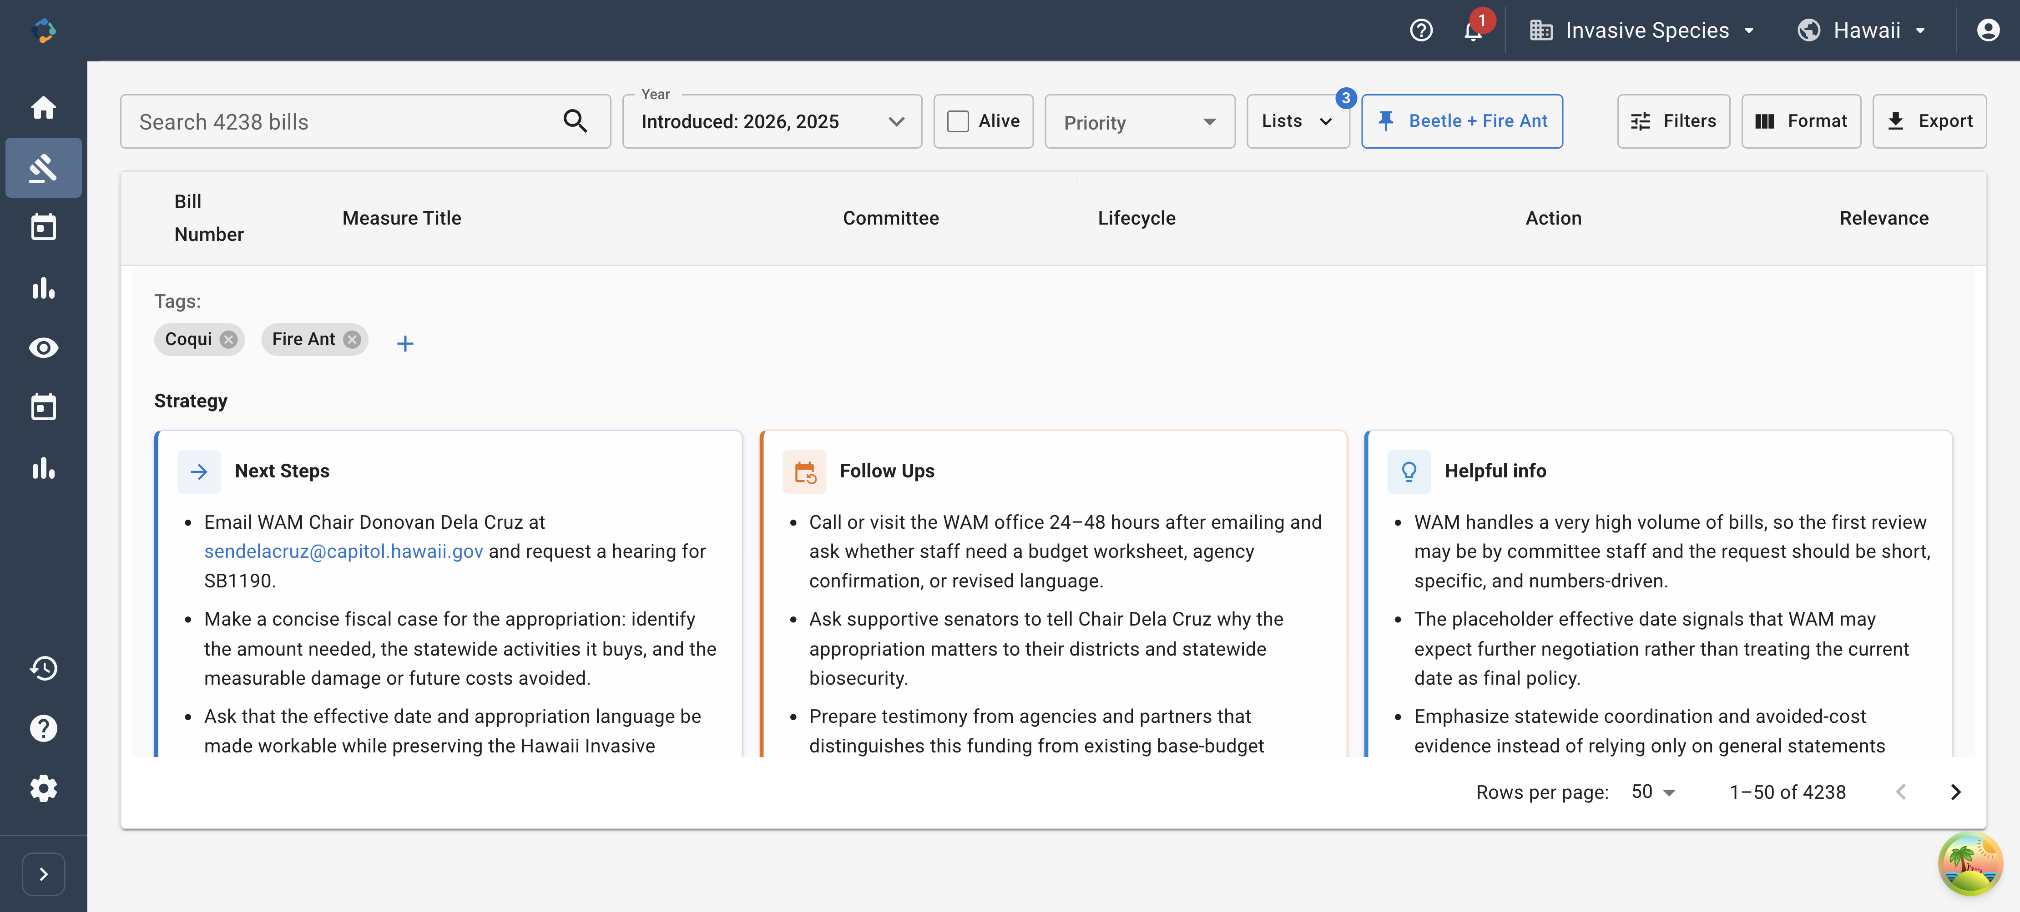
Task: Open the Filters button
Action: 1673,121
